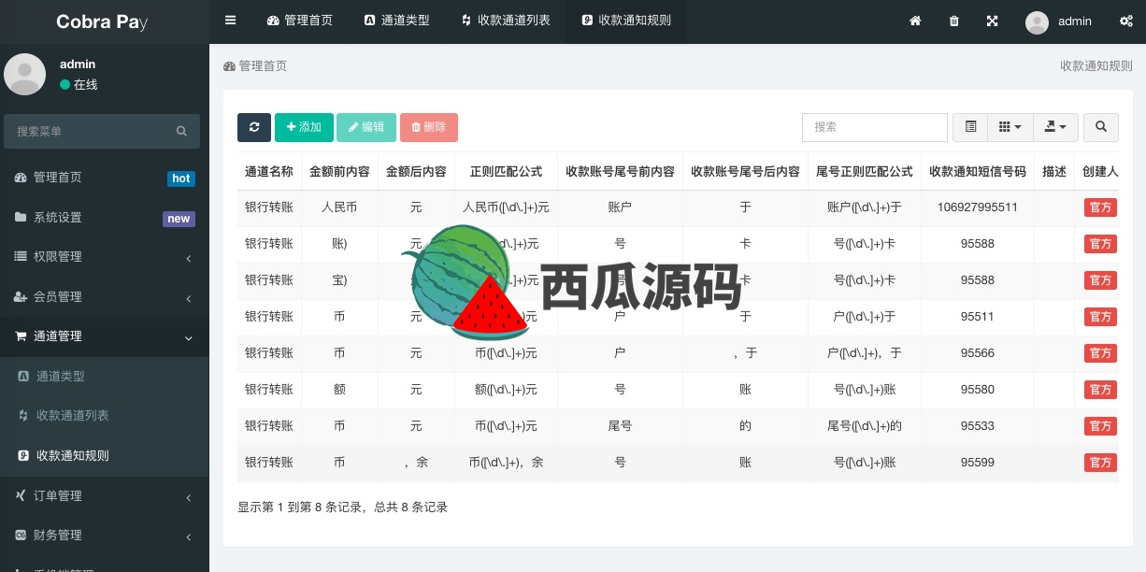The image size is (1146, 572).
Task: Focus the sidebar 搜索菜单 input
Action: coord(89,132)
